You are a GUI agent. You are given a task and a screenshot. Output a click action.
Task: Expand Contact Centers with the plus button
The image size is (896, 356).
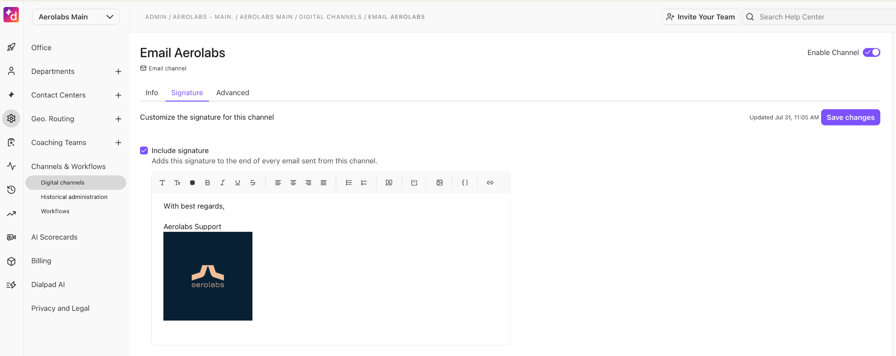click(x=118, y=95)
